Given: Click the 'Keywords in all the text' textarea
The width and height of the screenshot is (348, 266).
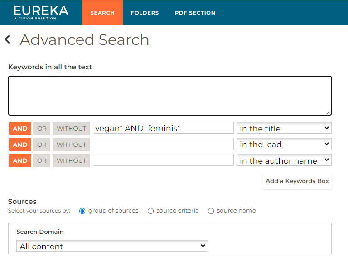Looking at the screenshot, I should [x=169, y=96].
